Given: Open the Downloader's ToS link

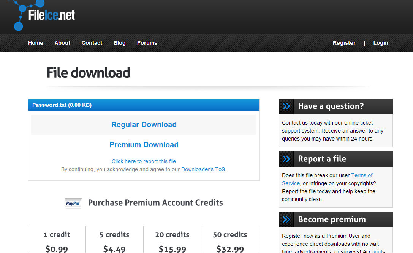Looking at the screenshot, I should click(203, 169).
